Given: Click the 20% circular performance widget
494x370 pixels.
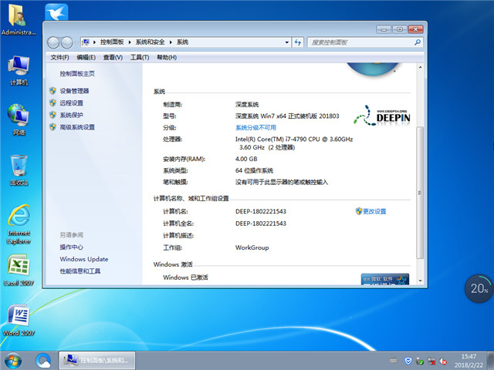Looking at the screenshot, I should pos(479,288).
